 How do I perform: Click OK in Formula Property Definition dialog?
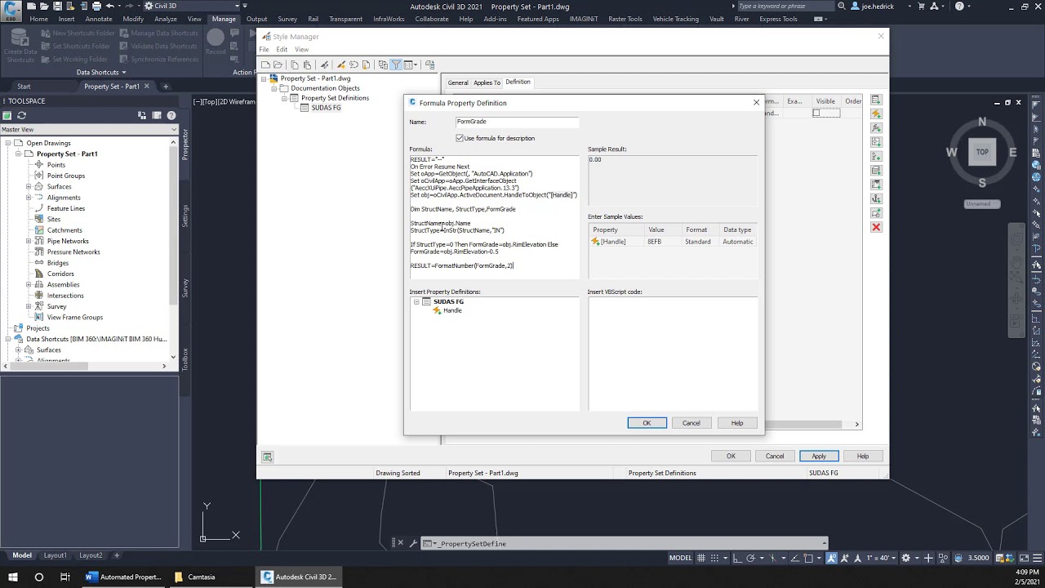pos(647,423)
